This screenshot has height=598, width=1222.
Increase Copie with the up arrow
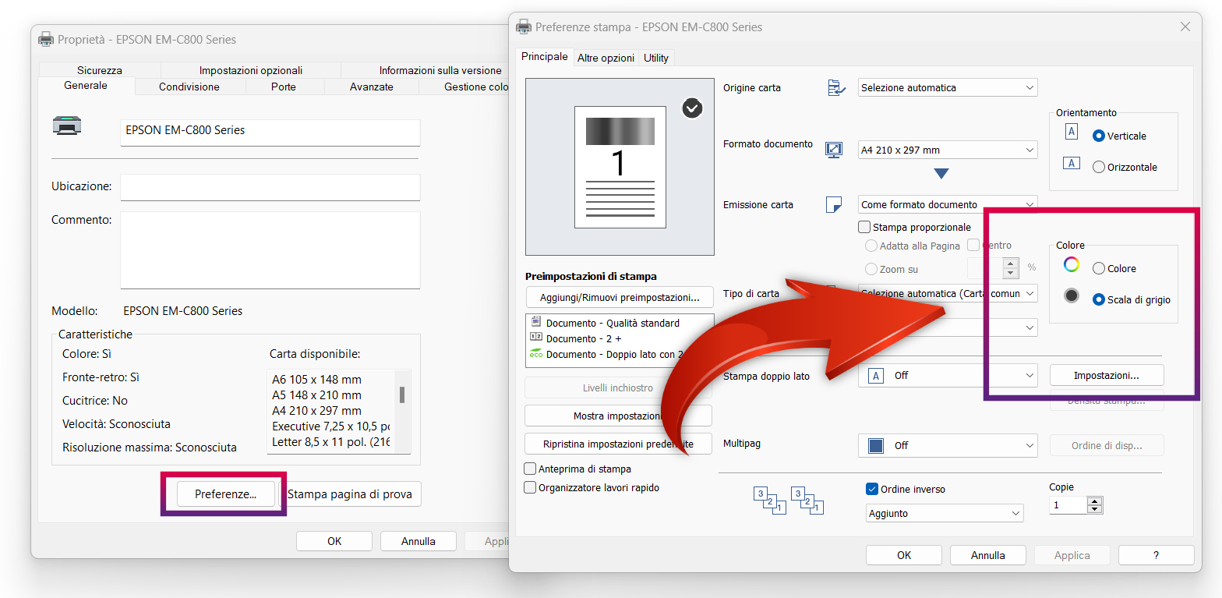[1095, 501]
